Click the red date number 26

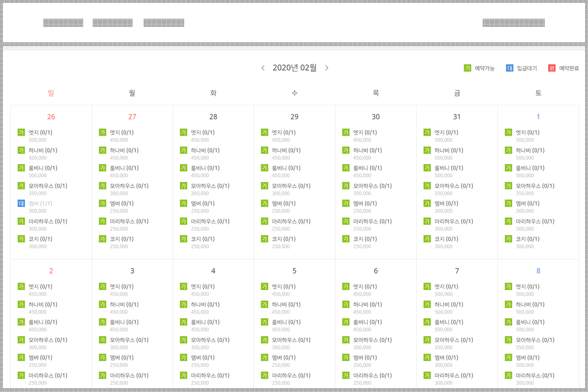pyautogui.click(x=51, y=117)
